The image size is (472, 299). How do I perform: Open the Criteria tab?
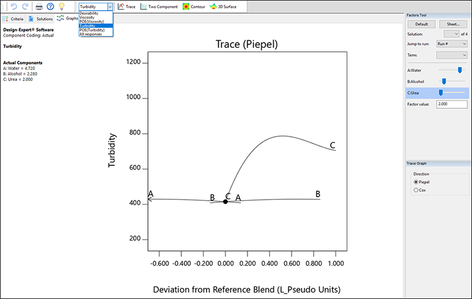(x=14, y=19)
